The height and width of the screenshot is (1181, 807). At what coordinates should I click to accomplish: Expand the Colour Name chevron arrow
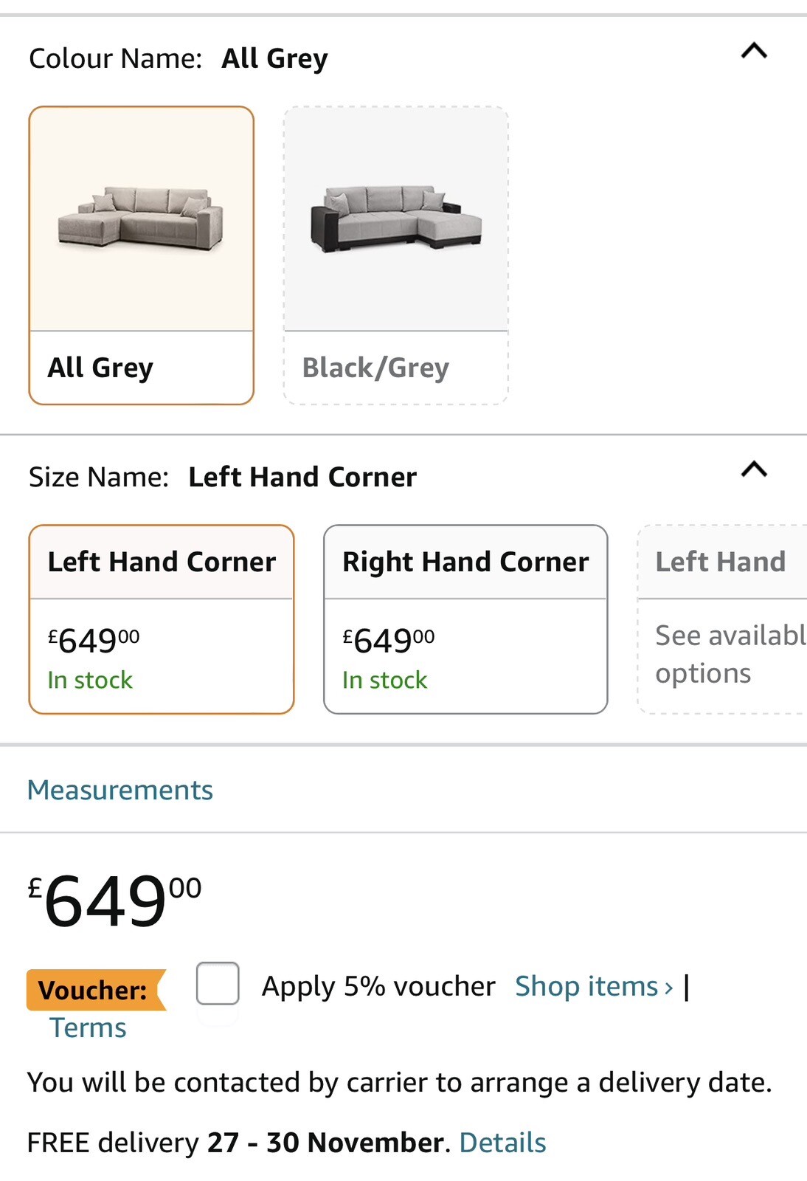pos(754,51)
